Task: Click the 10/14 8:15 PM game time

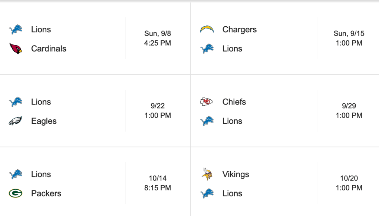Action: [x=158, y=183]
